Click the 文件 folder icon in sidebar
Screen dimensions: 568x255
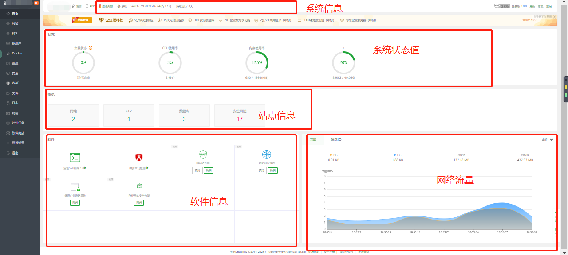8,93
